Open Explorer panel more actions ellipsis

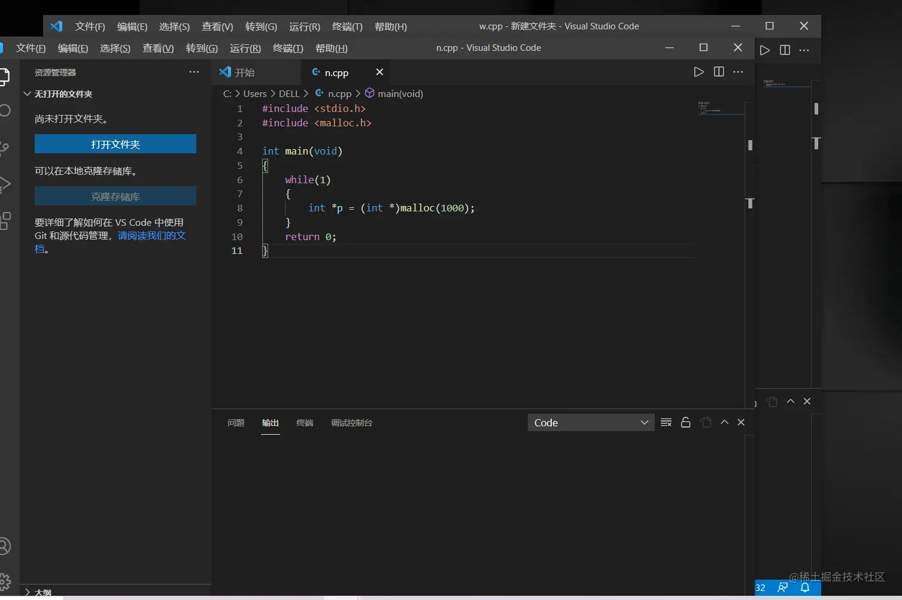click(194, 72)
